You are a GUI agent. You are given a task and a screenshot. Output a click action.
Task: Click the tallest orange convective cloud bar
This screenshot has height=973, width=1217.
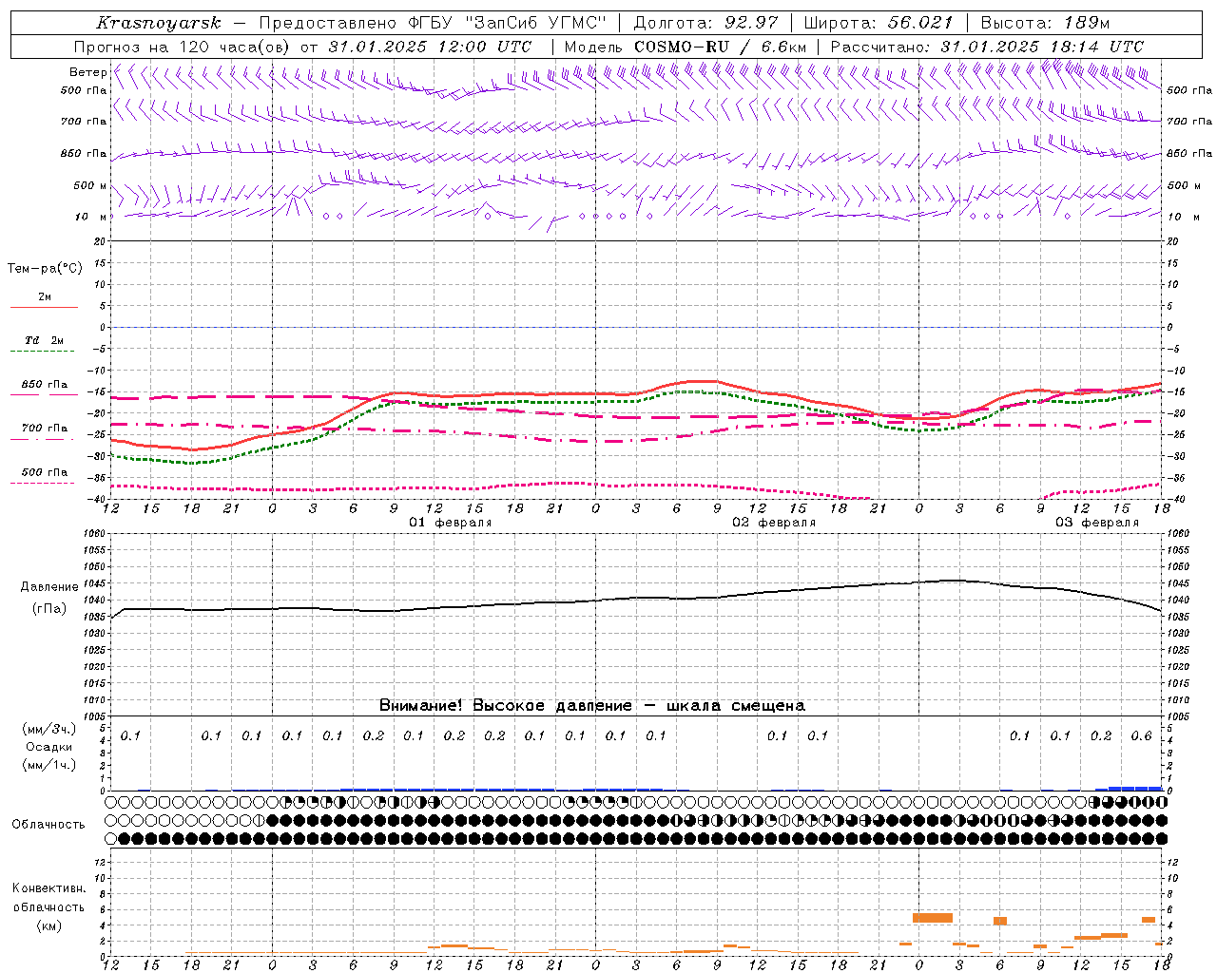[x=933, y=918]
